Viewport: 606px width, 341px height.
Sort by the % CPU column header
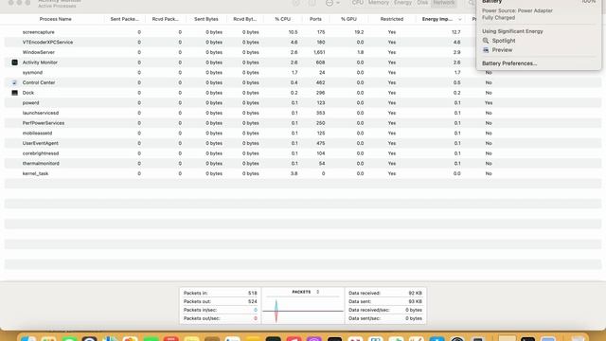point(282,19)
